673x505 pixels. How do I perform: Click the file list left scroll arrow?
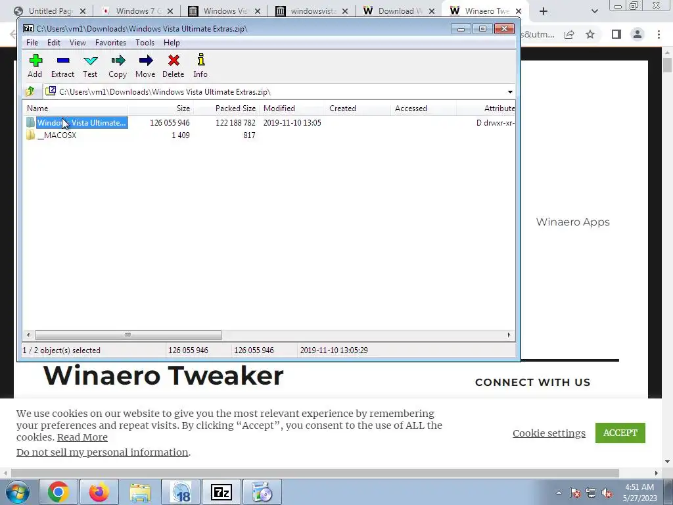pos(28,335)
